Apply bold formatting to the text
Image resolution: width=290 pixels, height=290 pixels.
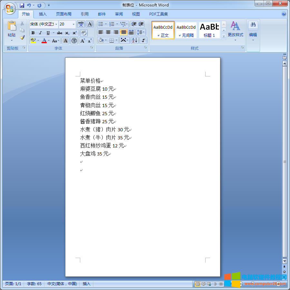(x=33, y=33)
